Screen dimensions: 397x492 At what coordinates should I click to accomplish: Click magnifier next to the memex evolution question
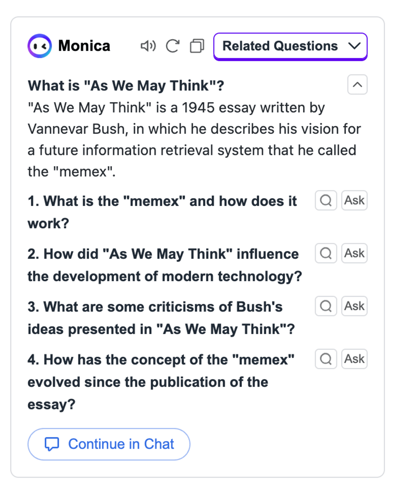(x=325, y=359)
